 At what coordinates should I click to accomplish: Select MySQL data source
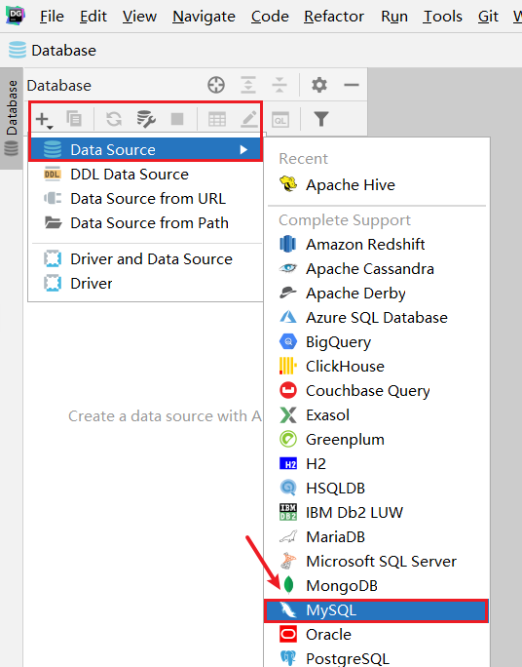point(377,610)
